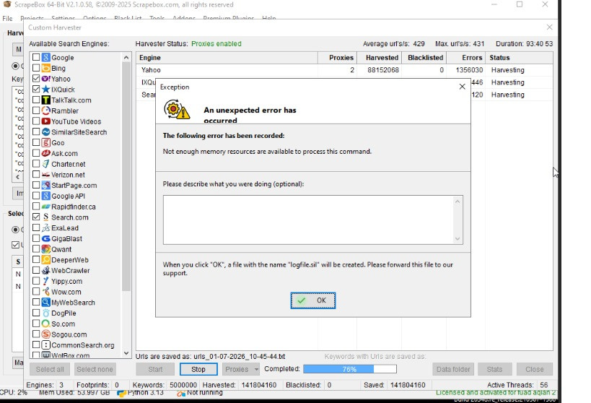
Task: Open the Proxies button dropdown arrow
Action: [x=256, y=369]
